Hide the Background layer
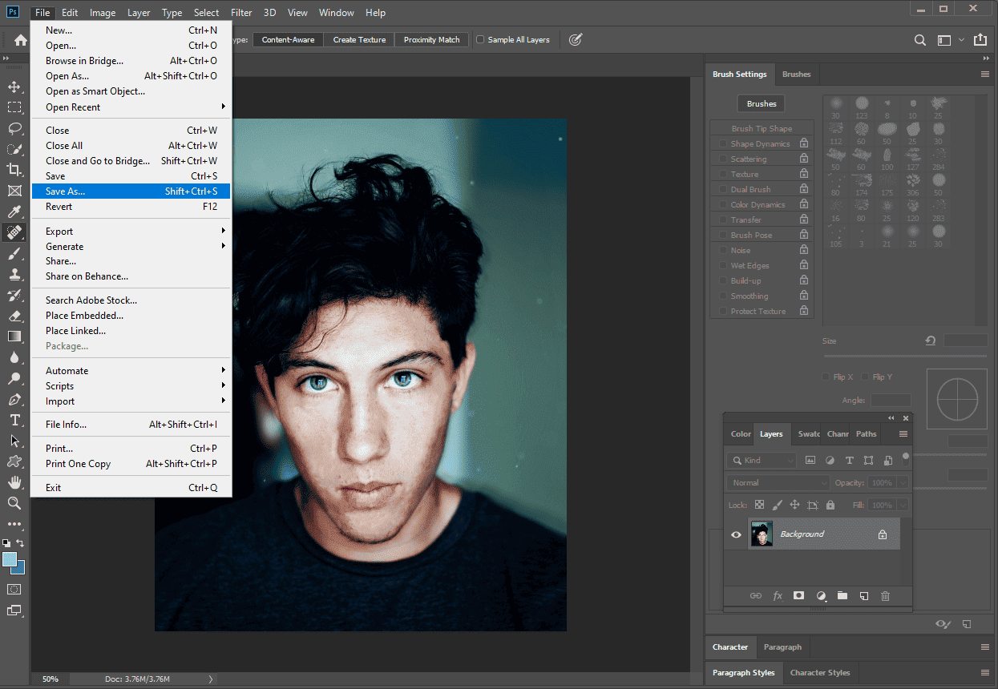998x689 pixels. pyautogui.click(x=736, y=534)
